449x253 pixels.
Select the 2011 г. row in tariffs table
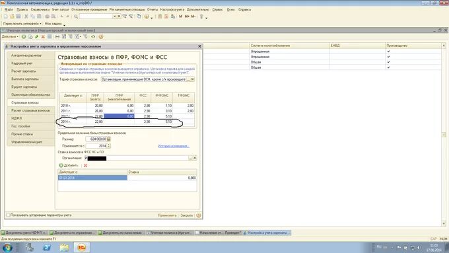pyautogui.click(x=127, y=111)
